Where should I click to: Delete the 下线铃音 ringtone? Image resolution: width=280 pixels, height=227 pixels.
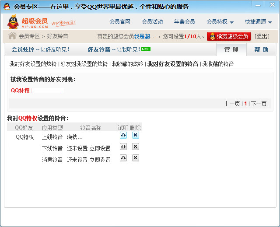(x=135, y=147)
